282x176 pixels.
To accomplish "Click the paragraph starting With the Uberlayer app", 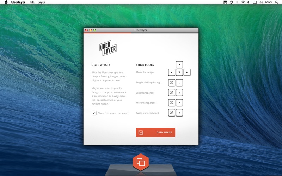I will point(109,76).
